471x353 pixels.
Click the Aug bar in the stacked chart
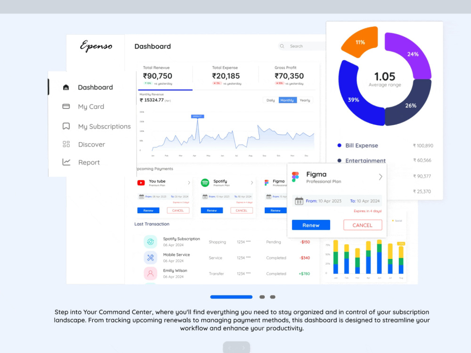pyautogui.click(x=401, y=260)
